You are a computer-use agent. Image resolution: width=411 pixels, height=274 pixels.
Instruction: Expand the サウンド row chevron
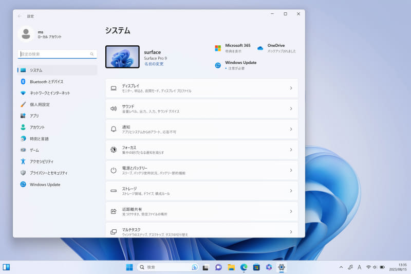291,108
